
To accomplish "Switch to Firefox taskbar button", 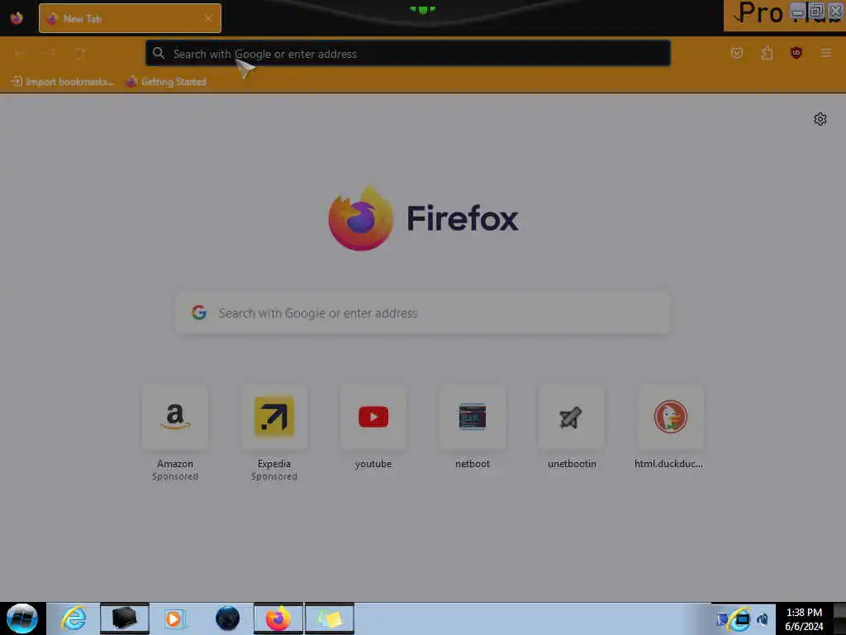I will pos(278,618).
